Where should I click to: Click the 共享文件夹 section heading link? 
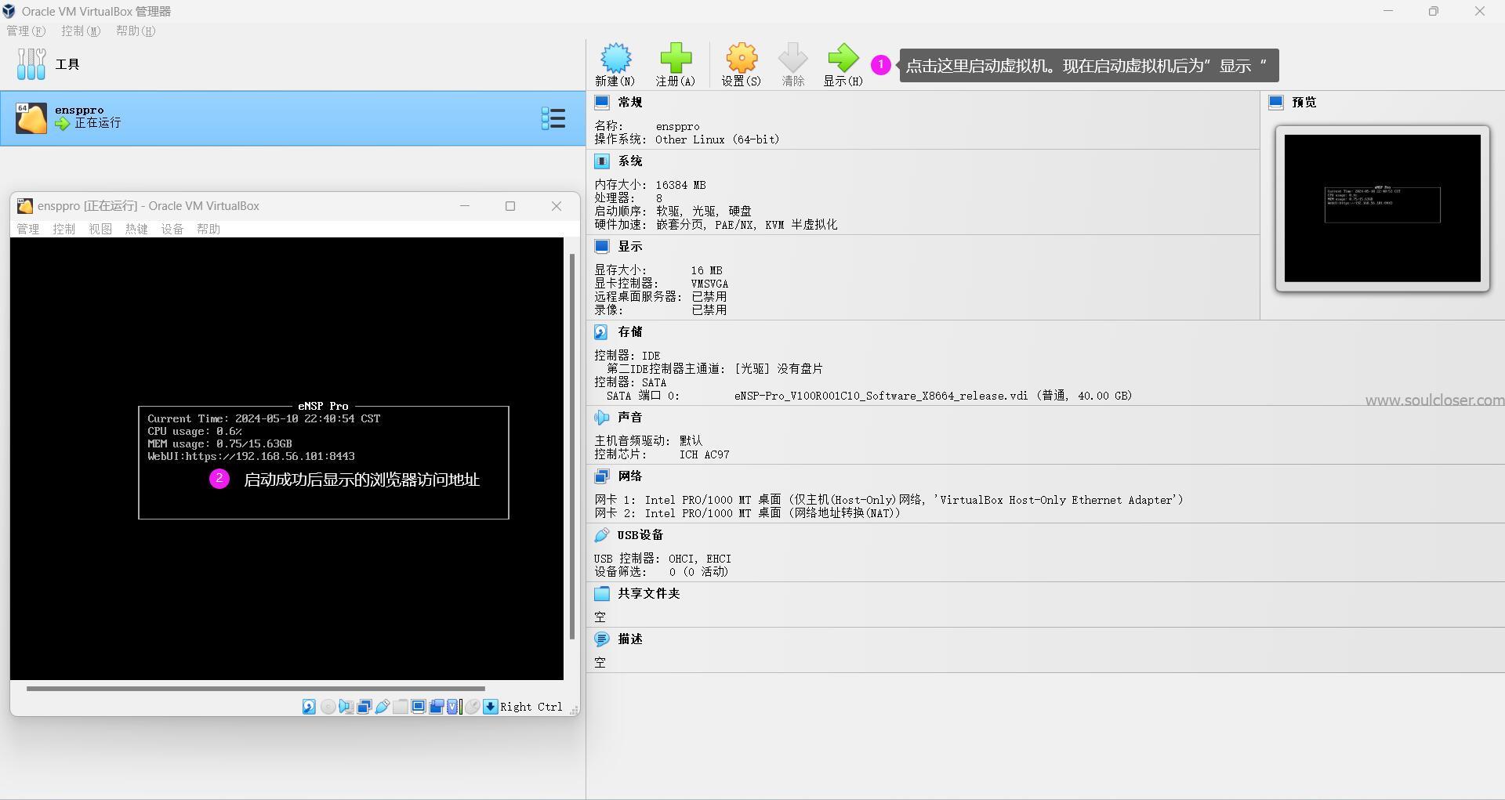point(649,593)
